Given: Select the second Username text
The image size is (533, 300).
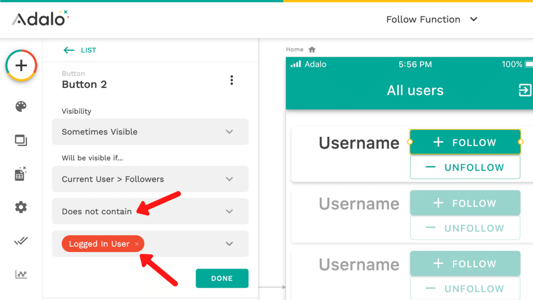Looking at the screenshot, I should (x=359, y=204).
